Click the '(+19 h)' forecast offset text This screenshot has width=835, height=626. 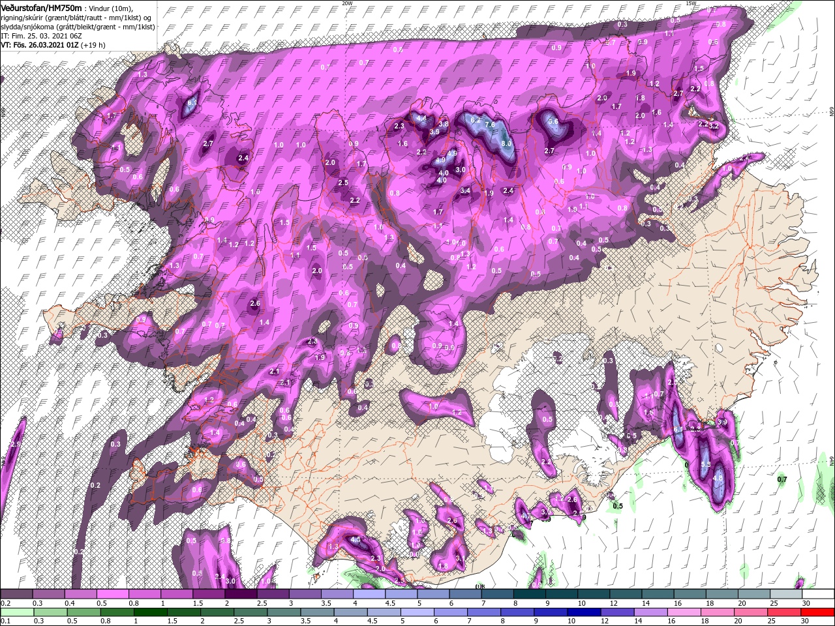[x=93, y=46]
